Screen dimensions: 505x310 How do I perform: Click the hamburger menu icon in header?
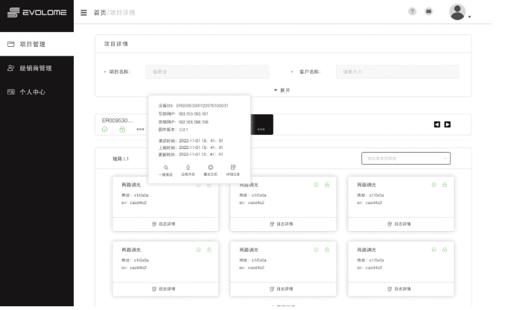(x=83, y=13)
